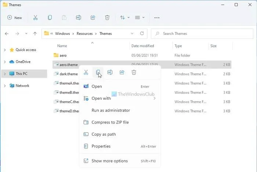Choose Compress to ZIP file

(x=120, y=122)
